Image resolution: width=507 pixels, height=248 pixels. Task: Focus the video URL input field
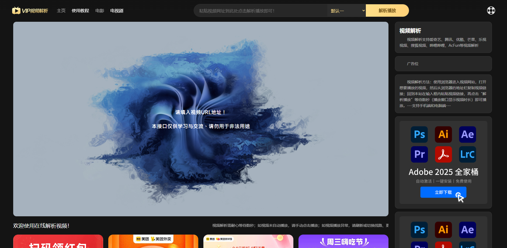point(261,11)
